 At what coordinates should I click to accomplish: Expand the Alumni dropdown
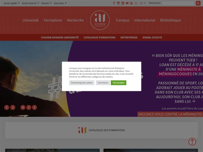(x=46, y=3)
